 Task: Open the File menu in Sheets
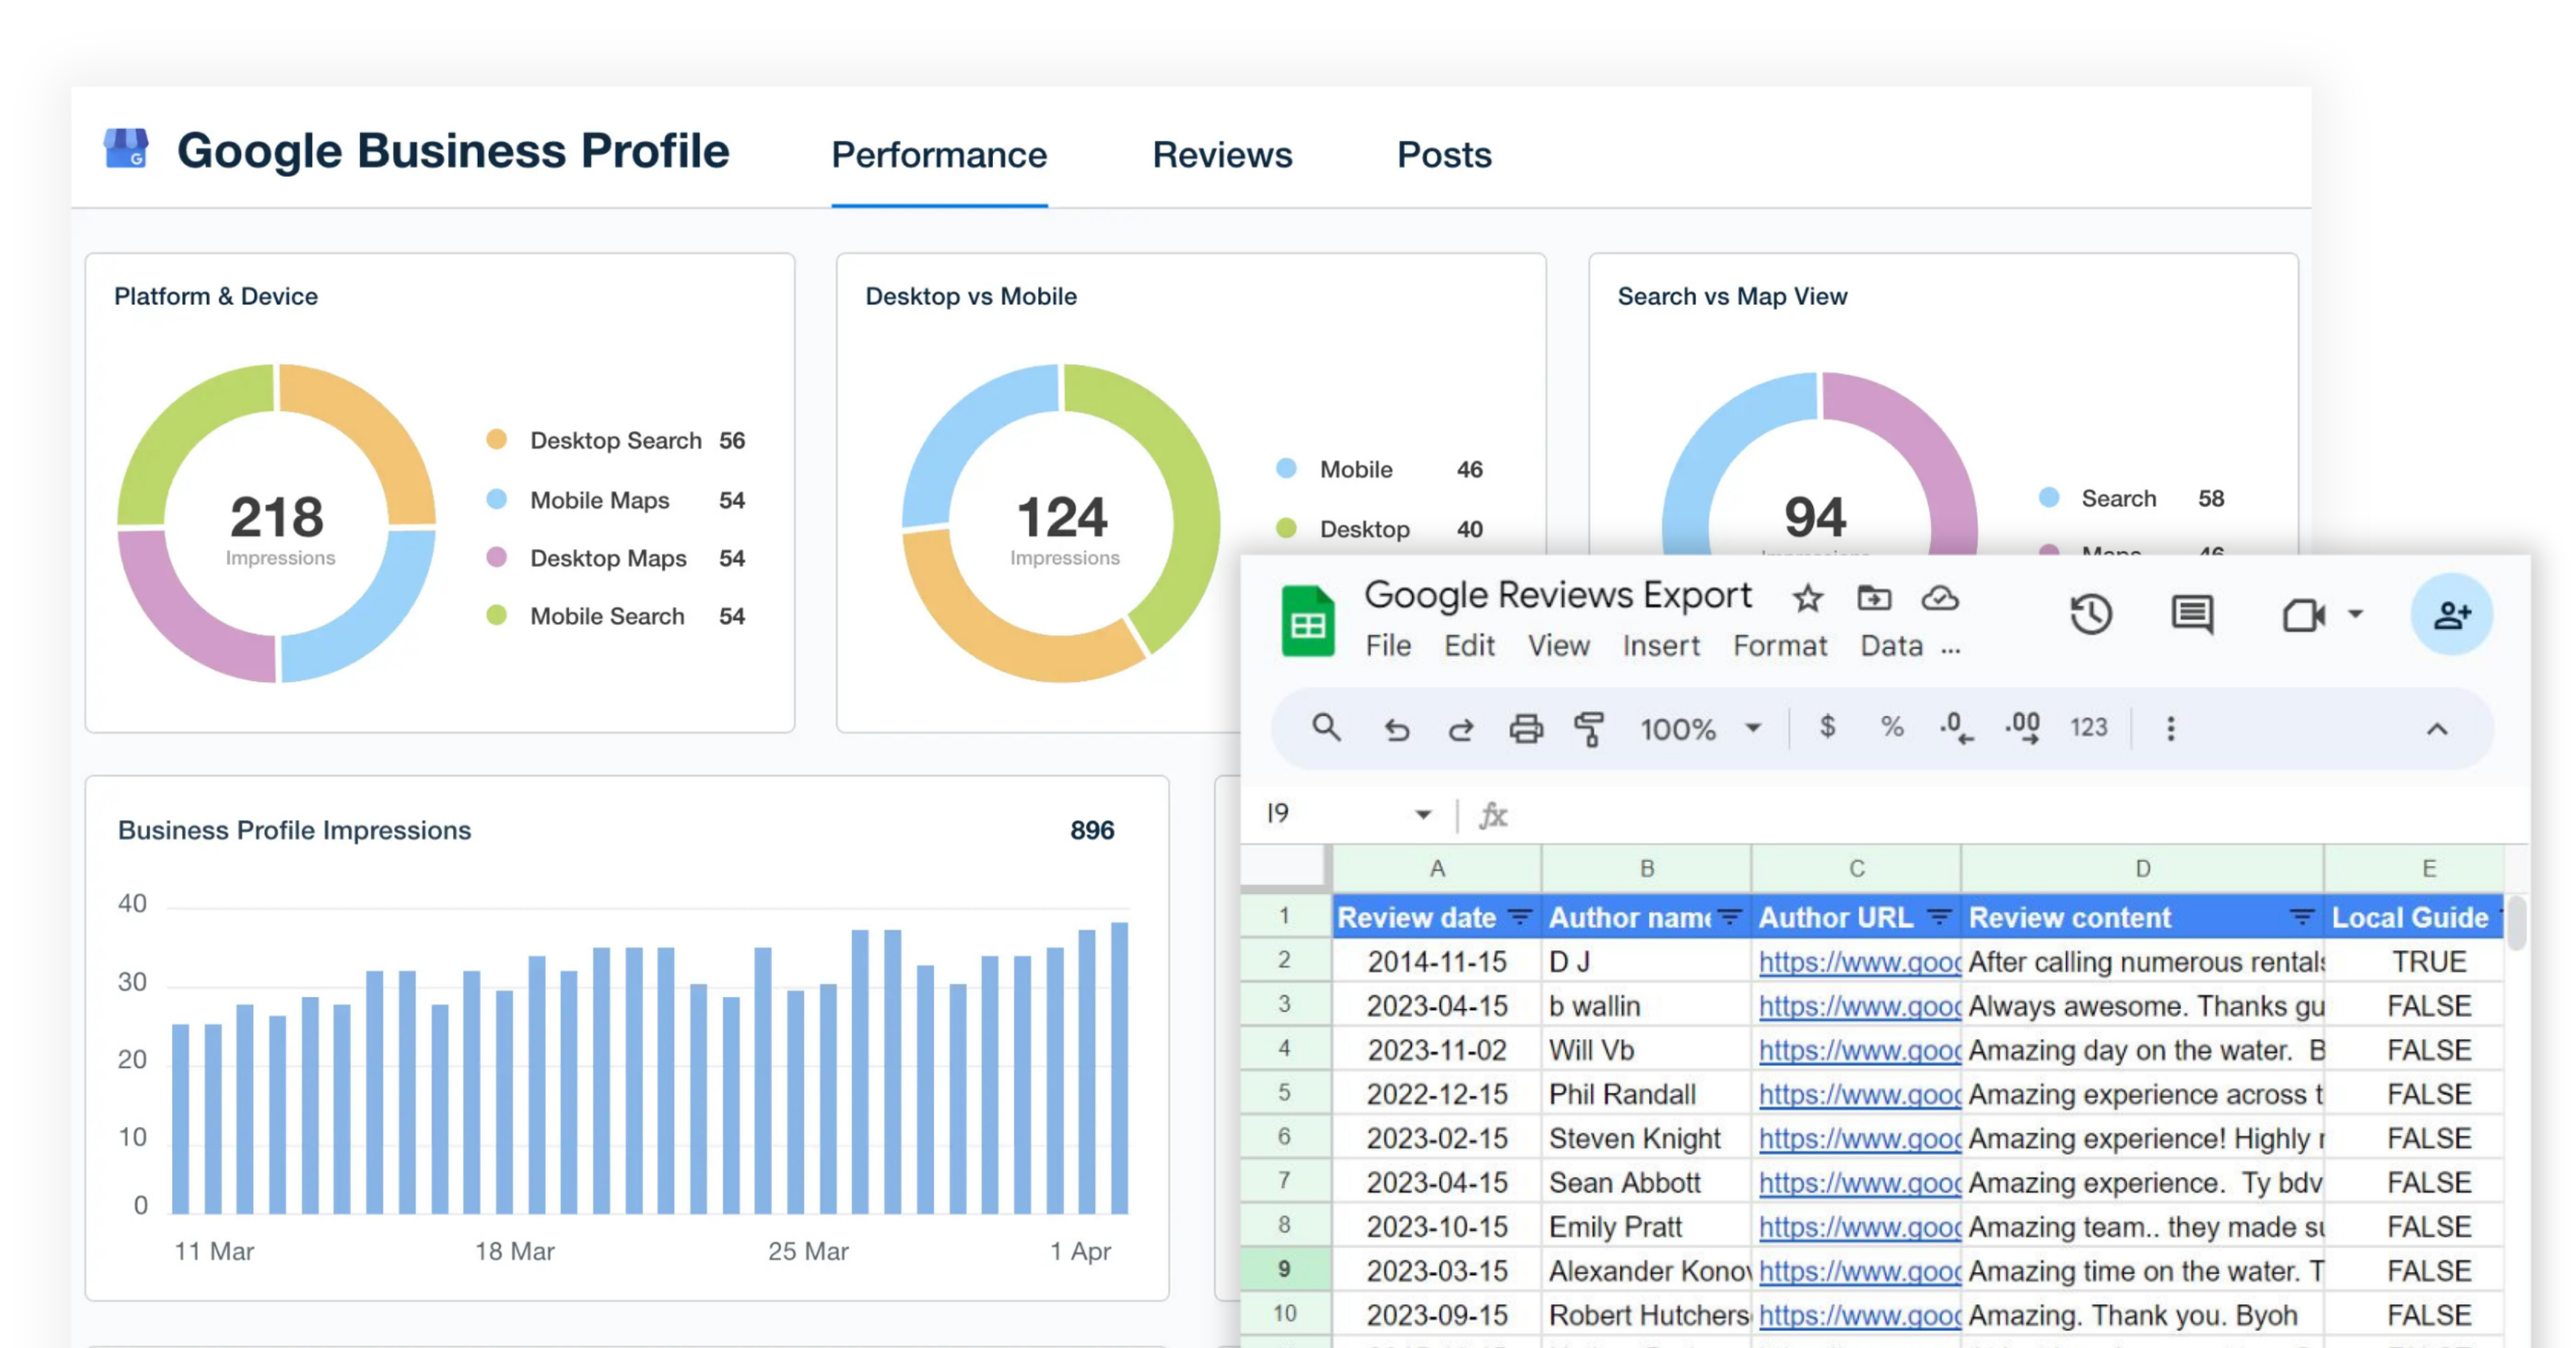pyautogui.click(x=1388, y=646)
